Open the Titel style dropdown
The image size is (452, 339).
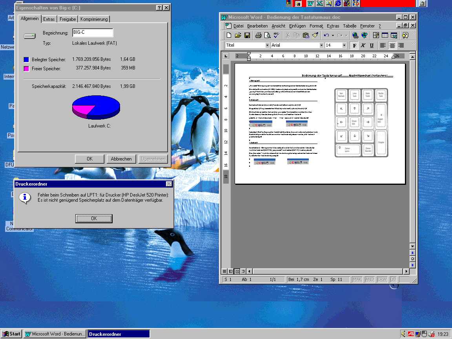(x=267, y=45)
